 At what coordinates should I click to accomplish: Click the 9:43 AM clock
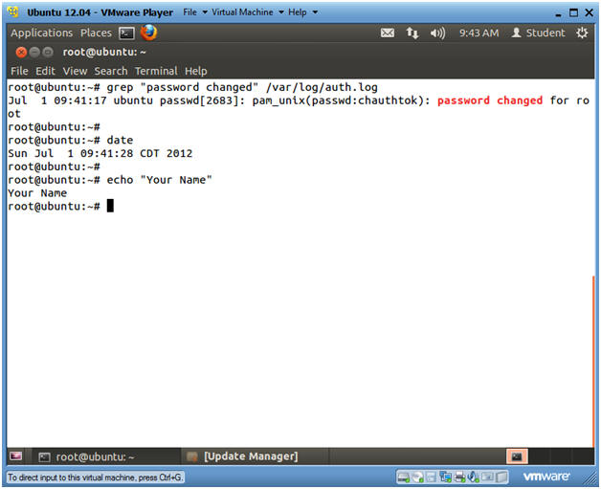(x=479, y=33)
